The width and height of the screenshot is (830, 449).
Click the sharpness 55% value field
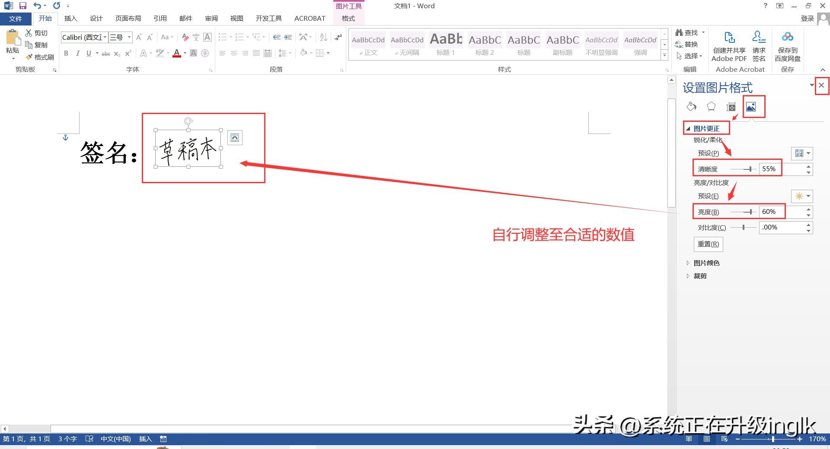[782, 169]
